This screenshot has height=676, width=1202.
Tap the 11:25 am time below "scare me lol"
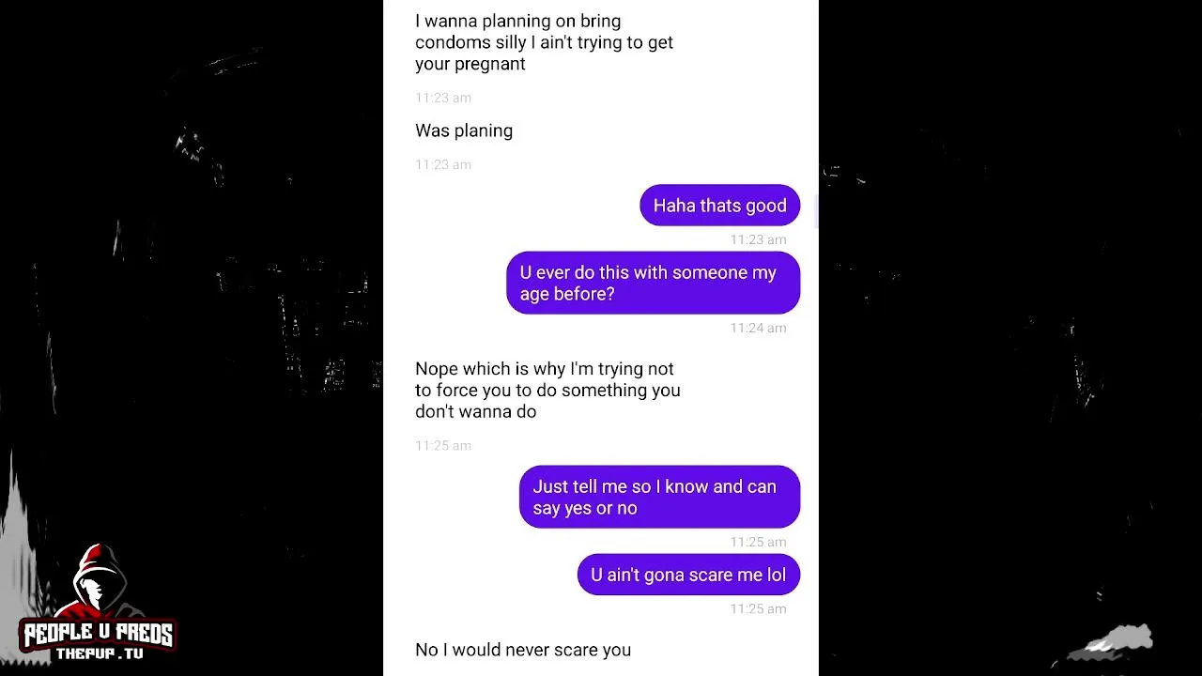(758, 608)
